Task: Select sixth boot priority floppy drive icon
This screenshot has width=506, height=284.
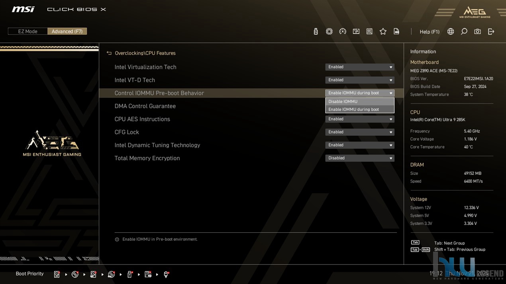Action: pos(148,274)
